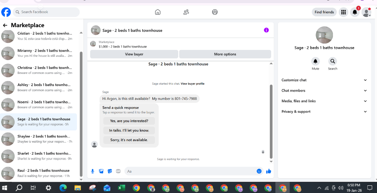This screenshot has width=377, height=193.
Task: Select the Sage townhouse conversation
Action: [39, 121]
